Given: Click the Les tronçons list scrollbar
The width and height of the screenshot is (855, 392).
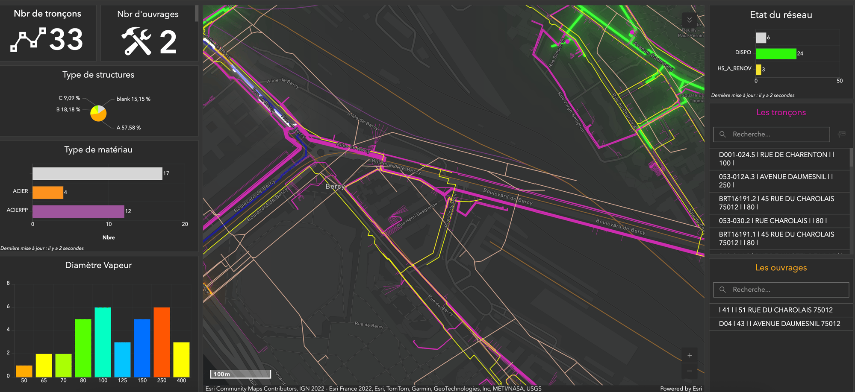Looking at the screenshot, I should point(851,158).
